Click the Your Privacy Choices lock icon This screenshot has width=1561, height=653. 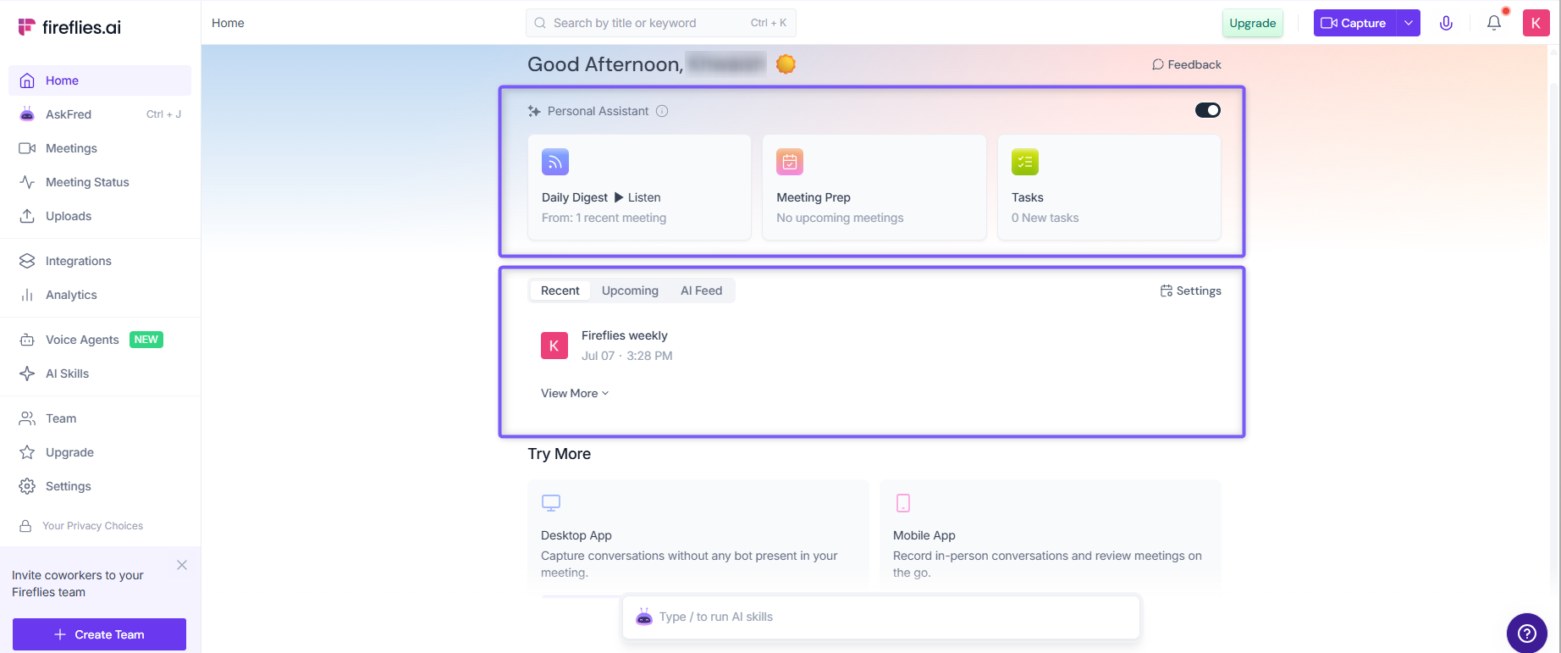click(25, 526)
